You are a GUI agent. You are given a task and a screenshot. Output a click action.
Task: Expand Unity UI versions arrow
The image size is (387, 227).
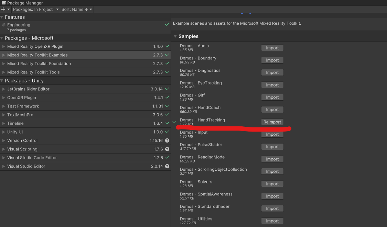pyautogui.click(x=3, y=132)
